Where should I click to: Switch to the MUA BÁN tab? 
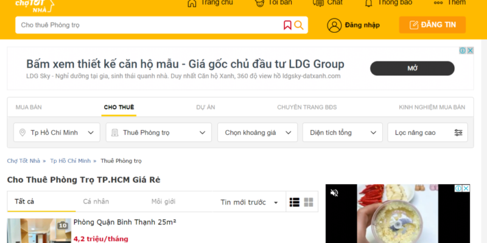point(29,107)
